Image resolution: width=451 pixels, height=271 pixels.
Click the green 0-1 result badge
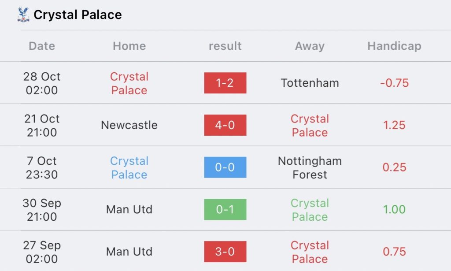(x=225, y=210)
